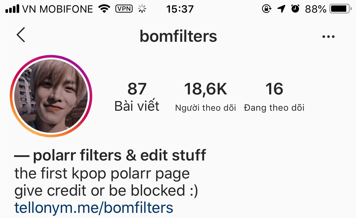
Task: Tap the 15:37 clock in status bar
Action: [x=180, y=9]
